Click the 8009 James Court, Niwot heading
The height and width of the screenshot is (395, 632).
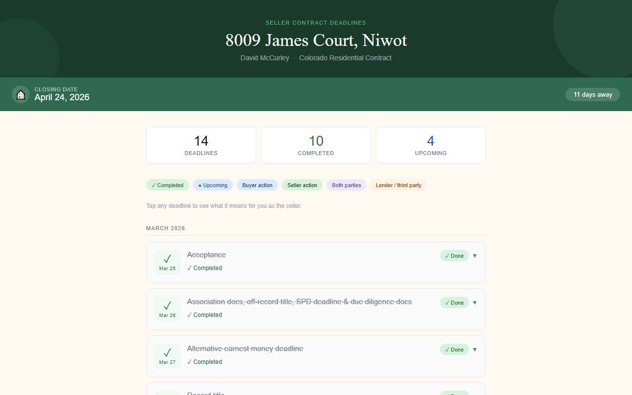(316, 40)
